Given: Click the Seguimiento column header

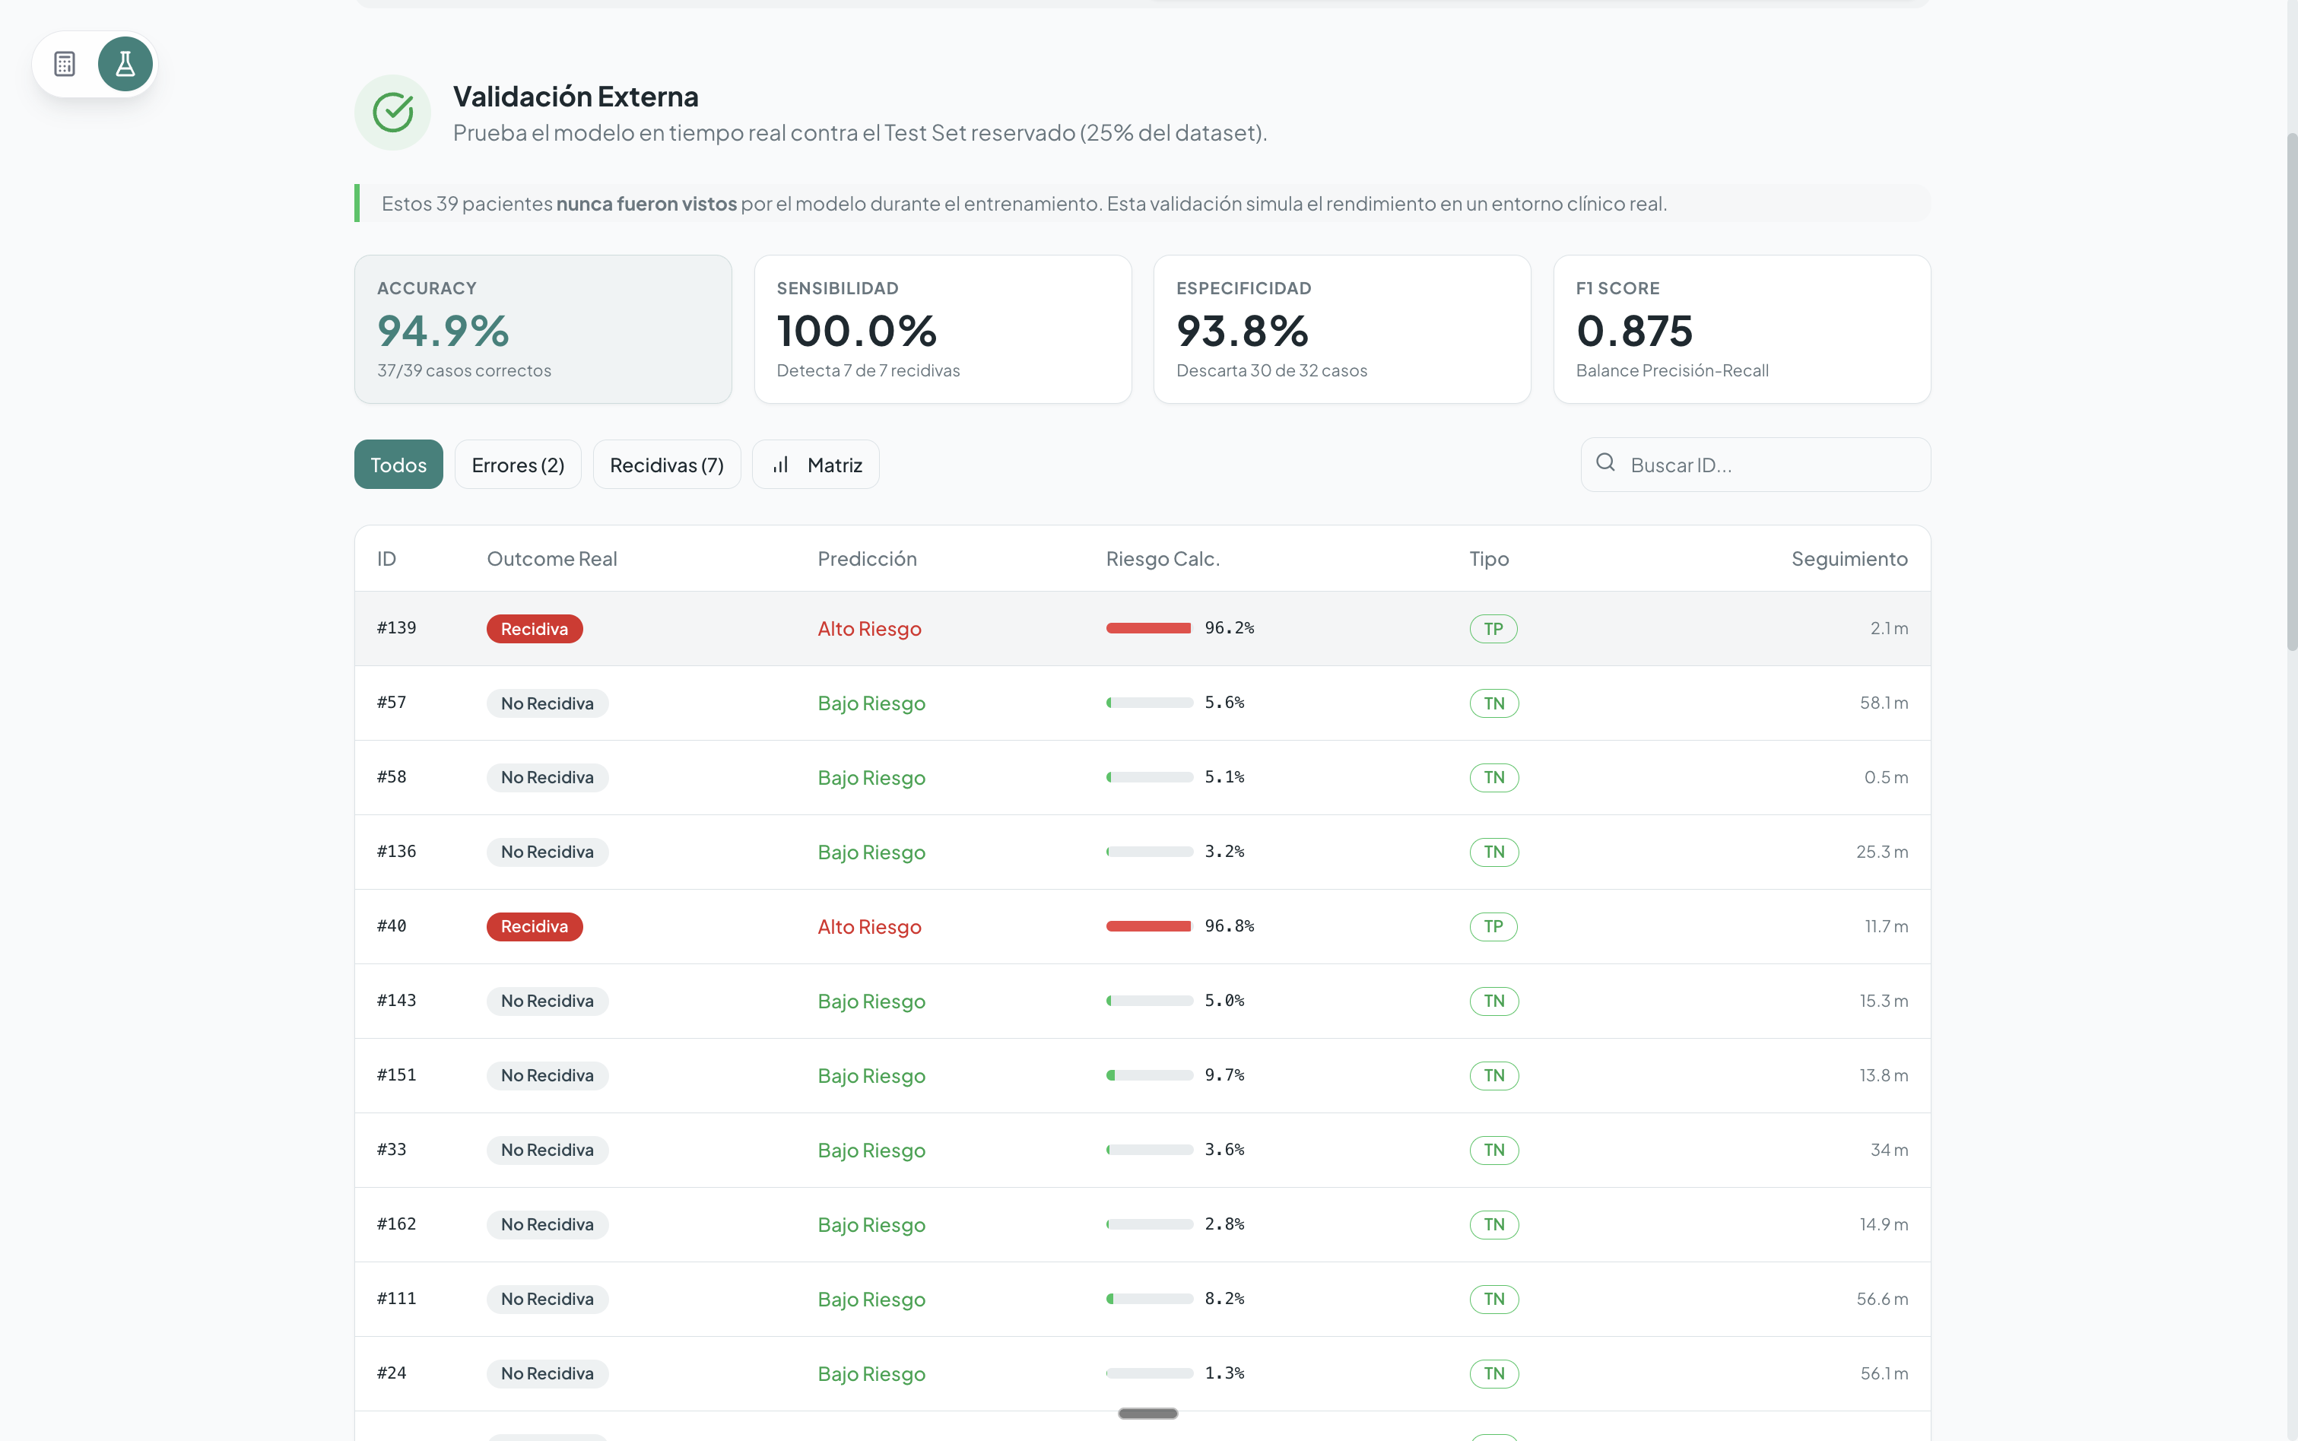Looking at the screenshot, I should (1849, 558).
